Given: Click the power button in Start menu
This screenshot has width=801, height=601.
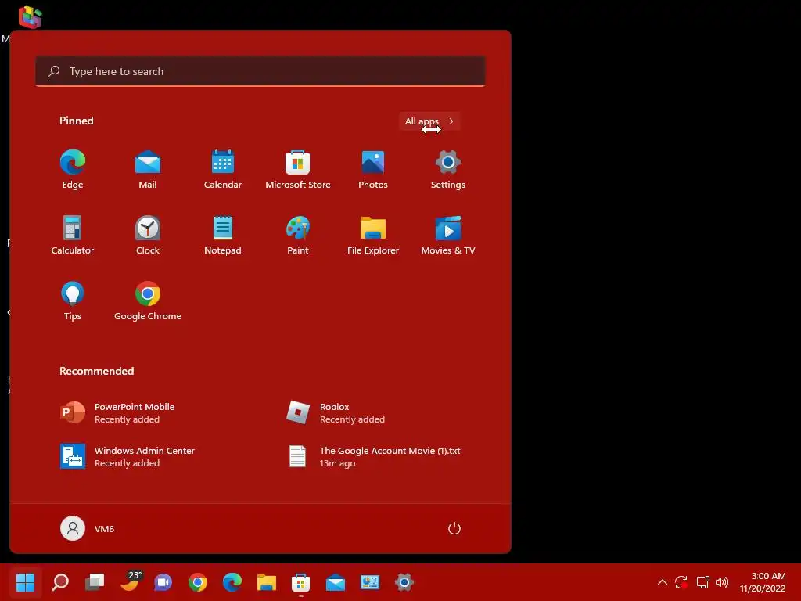Looking at the screenshot, I should [x=454, y=528].
